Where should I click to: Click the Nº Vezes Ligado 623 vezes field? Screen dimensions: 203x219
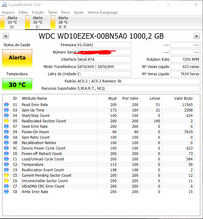(x=185, y=67)
